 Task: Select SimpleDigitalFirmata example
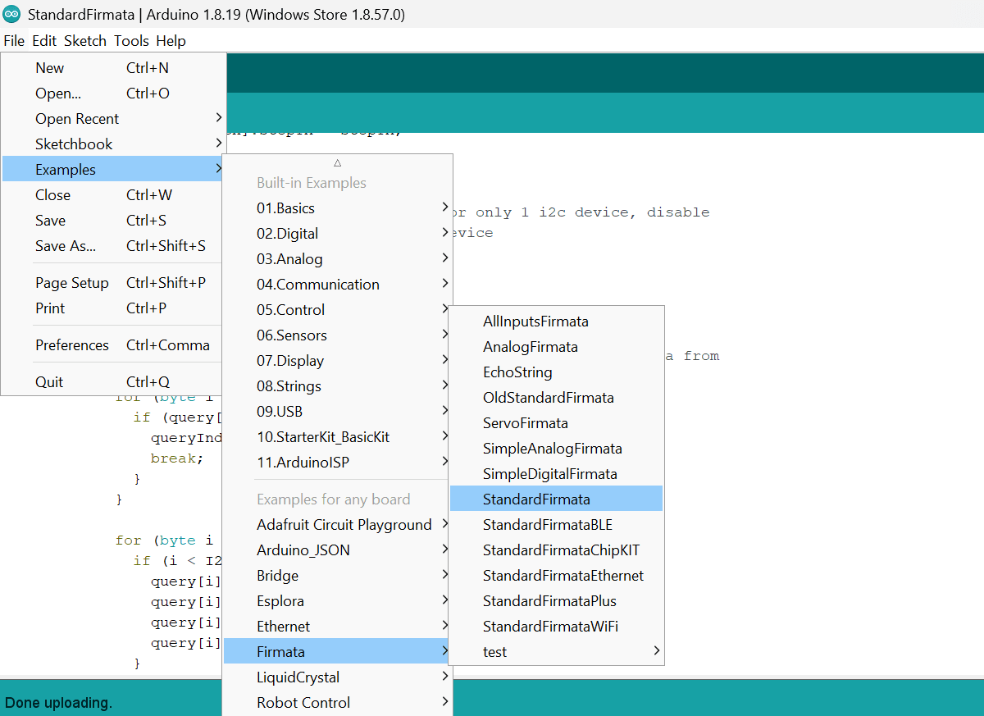point(548,473)
